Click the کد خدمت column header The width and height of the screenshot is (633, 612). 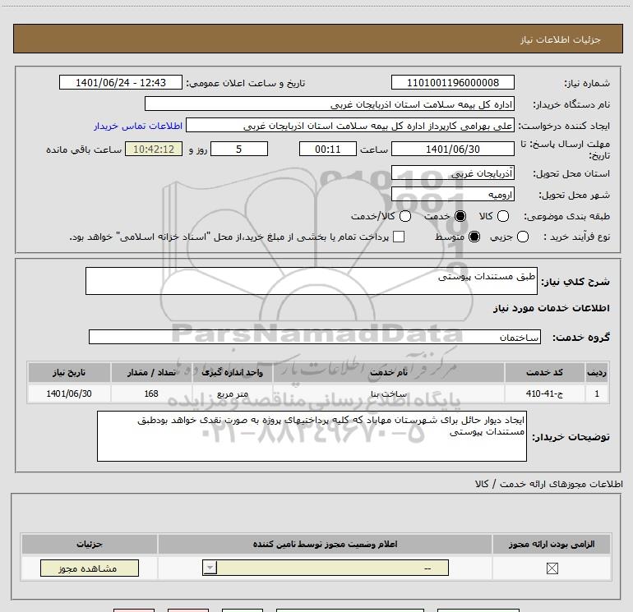pyautogui.click(x=544, y=372)
